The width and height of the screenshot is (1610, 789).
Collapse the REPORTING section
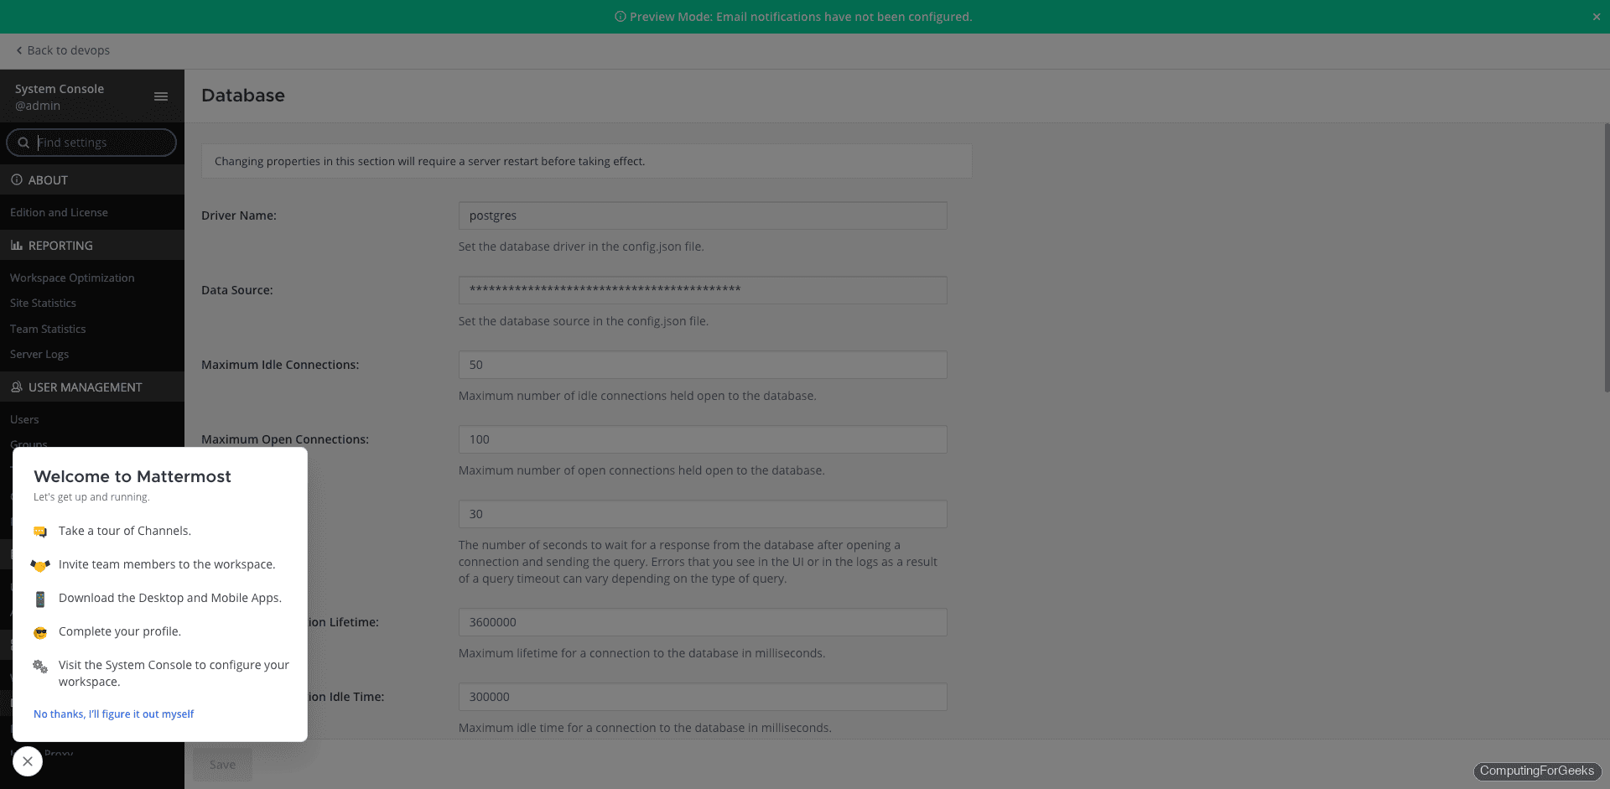pyautogui.click(x=60, y=245)
